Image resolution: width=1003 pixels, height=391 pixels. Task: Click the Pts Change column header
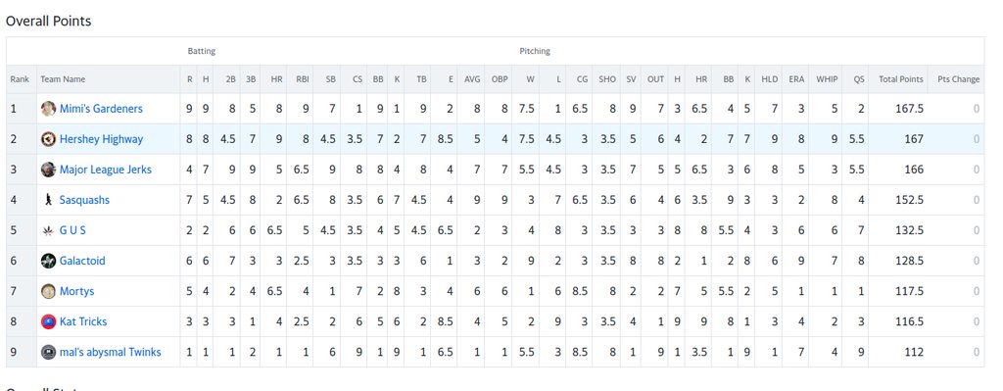(958, 79)
